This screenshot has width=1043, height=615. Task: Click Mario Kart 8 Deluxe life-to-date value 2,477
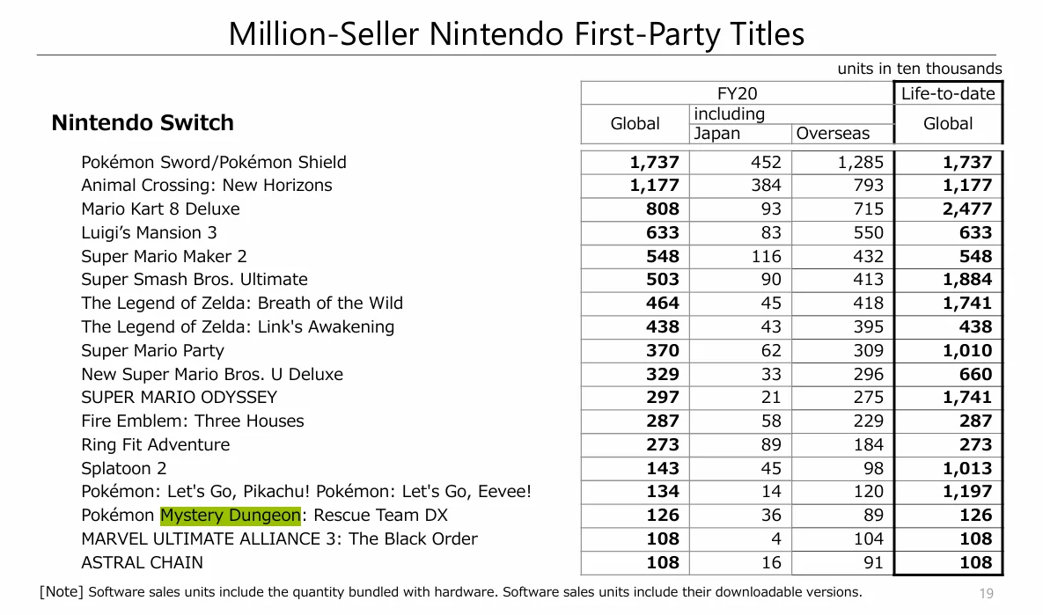[966, 209]
